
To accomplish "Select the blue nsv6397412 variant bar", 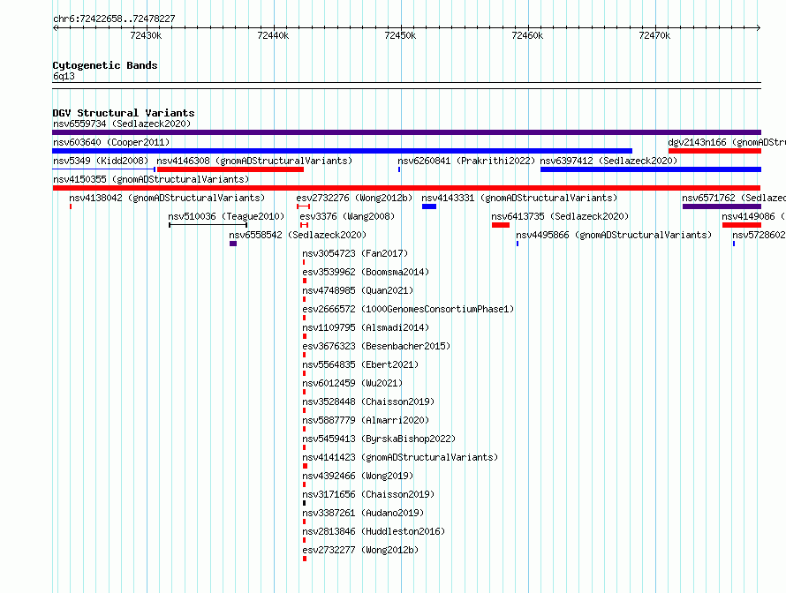I will [651, 169].
